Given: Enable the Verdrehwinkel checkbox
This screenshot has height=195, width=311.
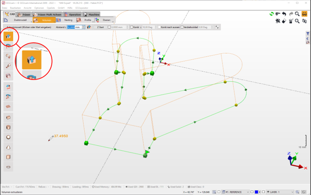Looking at the screenshot, I should pos(182,27).
